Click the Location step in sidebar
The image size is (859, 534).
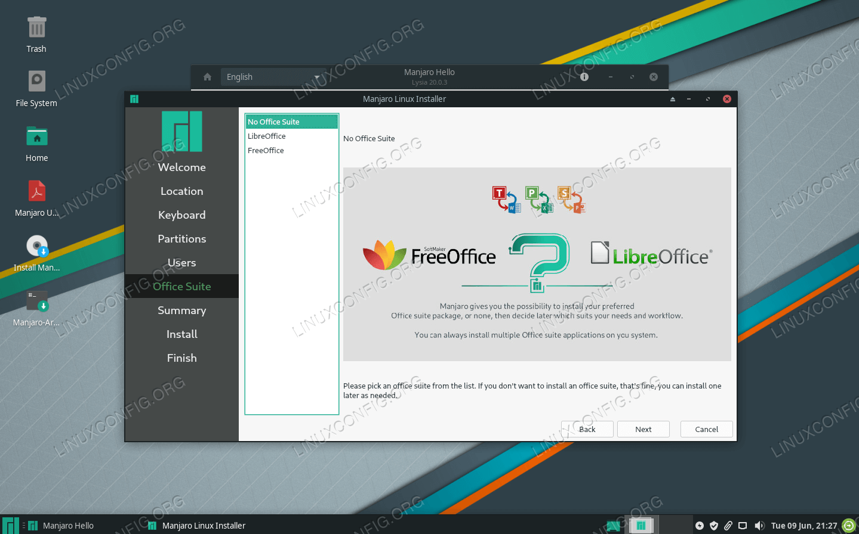pos(182,191)
